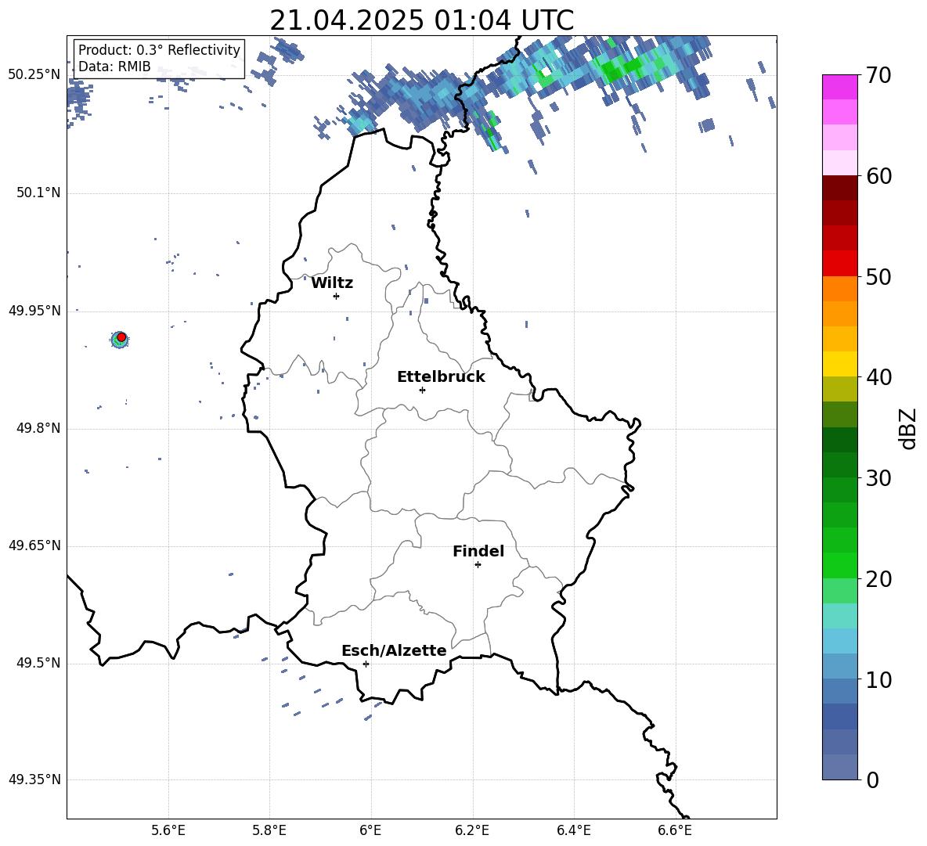This screenshot has height=846, width=927.
Task: Select the Esch/Alzette station label
Action: [x=394, y=650]
